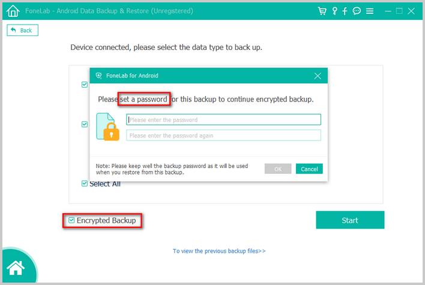Click the shield icon in FoneLab dialog header
Viewport: 425px width, 285px height.
click(x=99, y=76)
